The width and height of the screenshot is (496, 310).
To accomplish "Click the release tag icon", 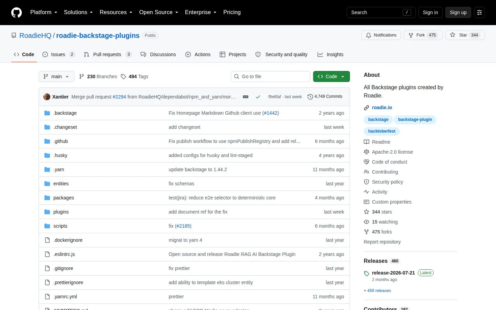I will (x=366, y=273).
